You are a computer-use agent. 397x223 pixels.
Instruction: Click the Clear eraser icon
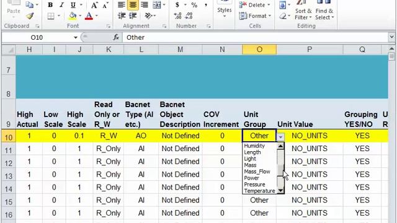tap(283, 16)
